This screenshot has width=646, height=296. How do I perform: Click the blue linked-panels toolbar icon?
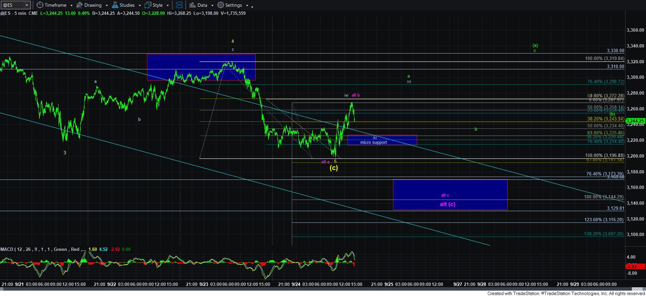(179, 5)
